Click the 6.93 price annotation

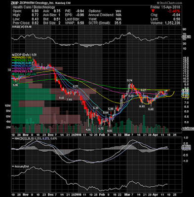[142, 106]
